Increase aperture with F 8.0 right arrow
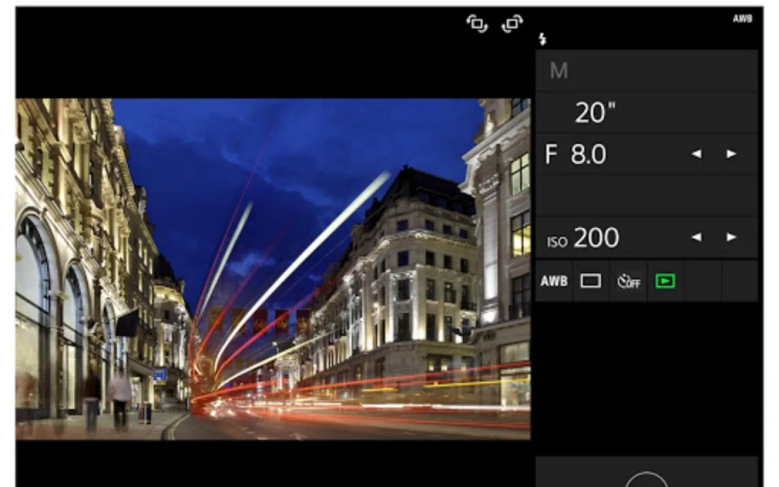 click(731, 154)
